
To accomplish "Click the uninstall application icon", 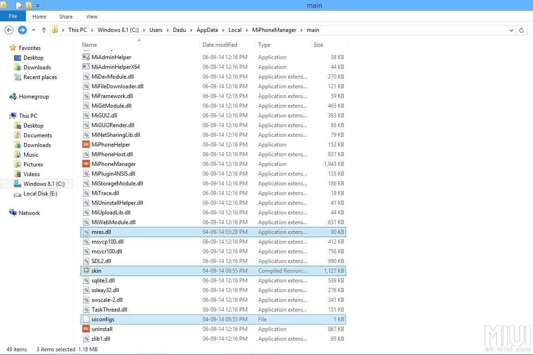I will pos(86,329).
